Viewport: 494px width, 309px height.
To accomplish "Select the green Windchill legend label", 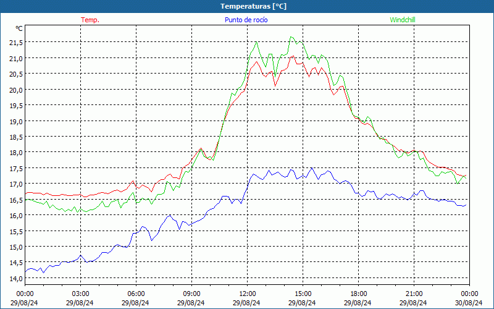I will point(403,20).
